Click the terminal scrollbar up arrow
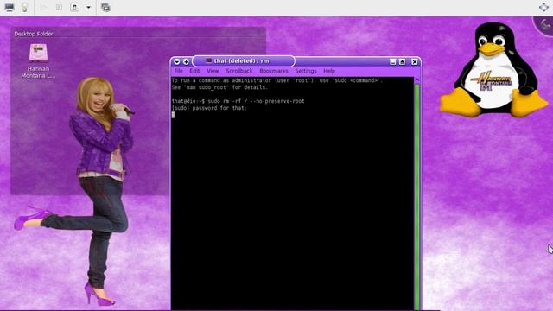553x311 pixels. (416, 80)
